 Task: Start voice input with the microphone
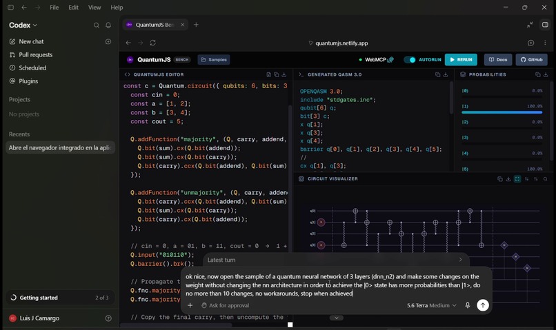point(467,305)
